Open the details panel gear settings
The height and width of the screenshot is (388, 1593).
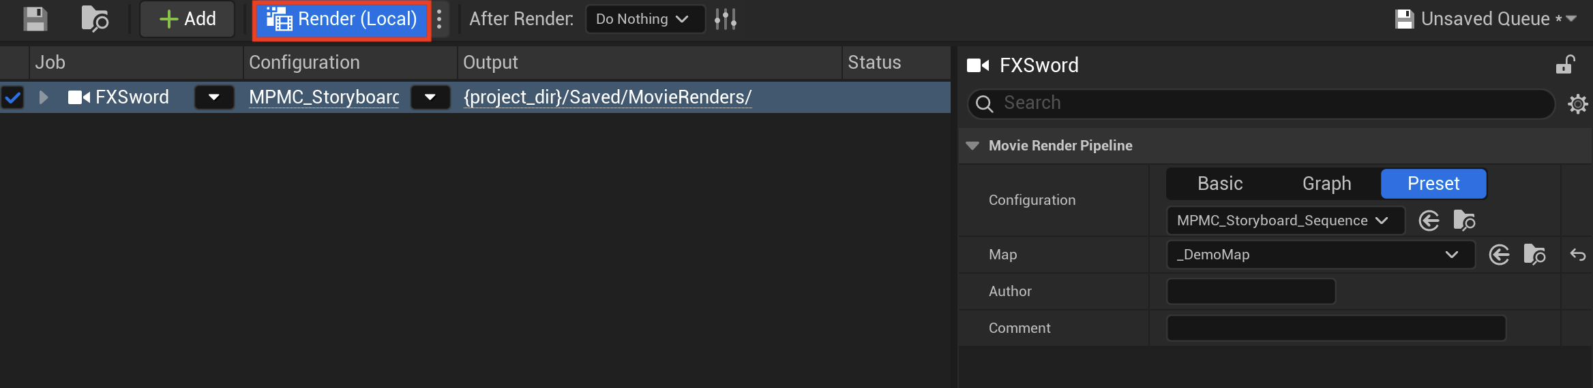(1578, 104)
